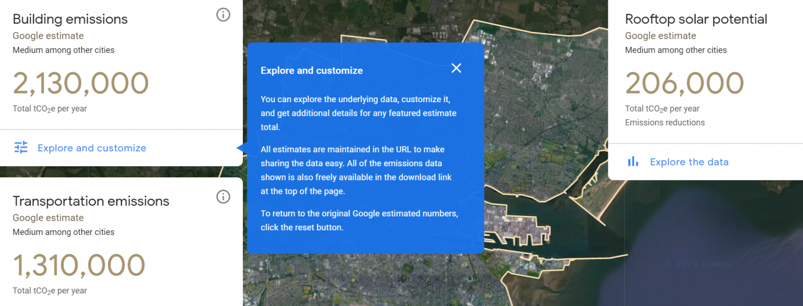The width and height of the screenshot is (803, 306).
Task: Click the sliders icon beside Explore and customize
Action: (21, 147)
